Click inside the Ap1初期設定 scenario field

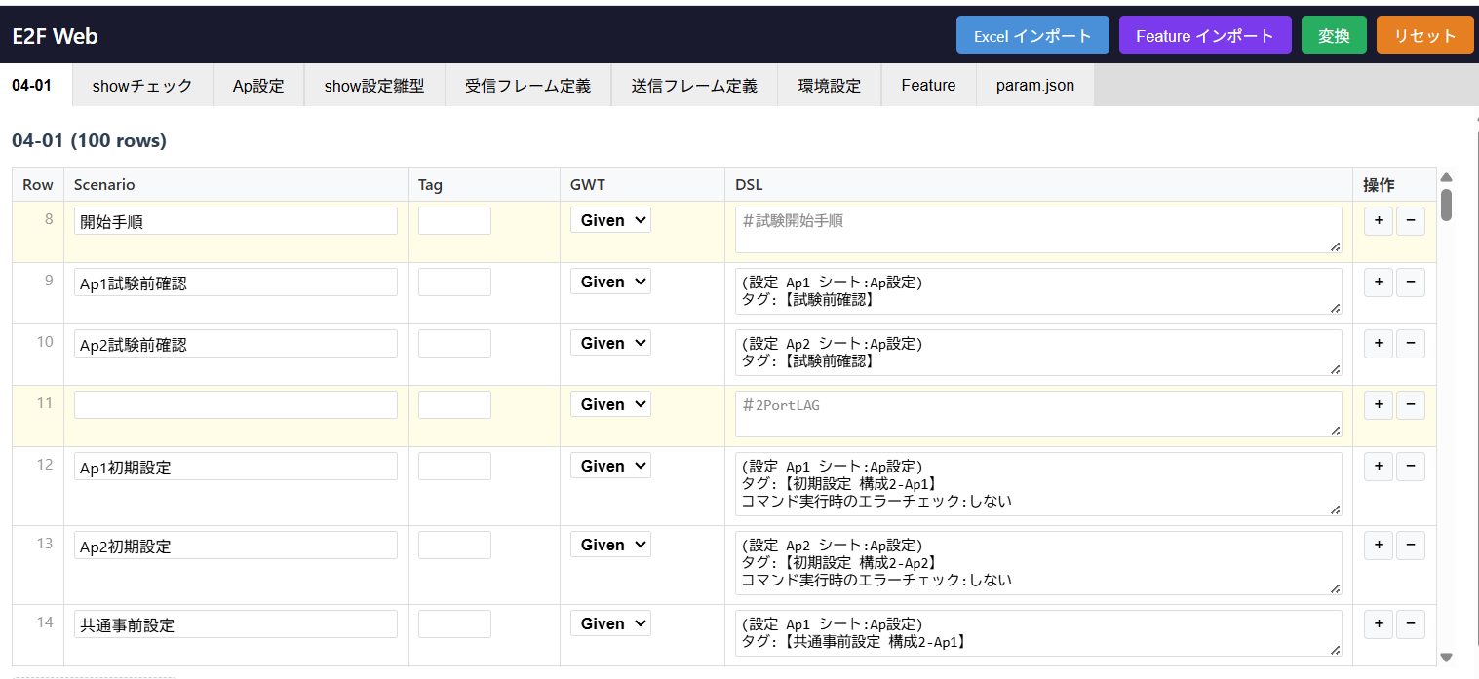pyautogui.click(x=235, y=466)
